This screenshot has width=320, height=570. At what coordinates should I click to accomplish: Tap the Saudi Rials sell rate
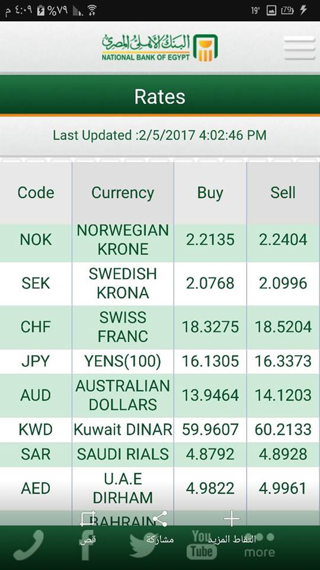(x=283, y=454)
